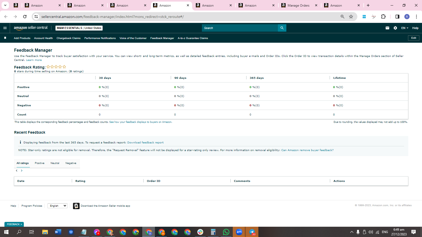The width and height of the screenshot is (422, 237).
Task: Select the Positive feedback tab
Action: point(40,163)
